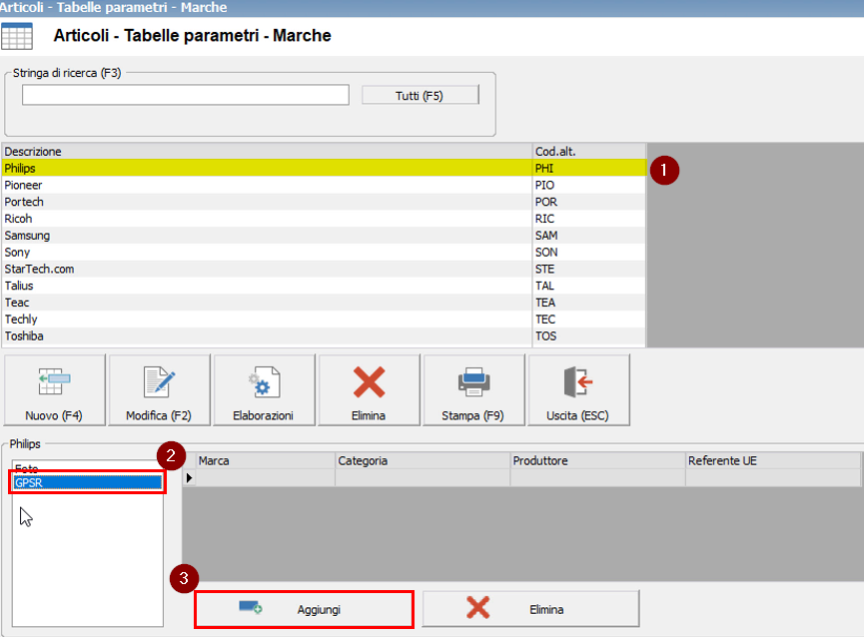Click the POR code cell
Viewport: 864px width, 637px height.
(x=589, y=202)
